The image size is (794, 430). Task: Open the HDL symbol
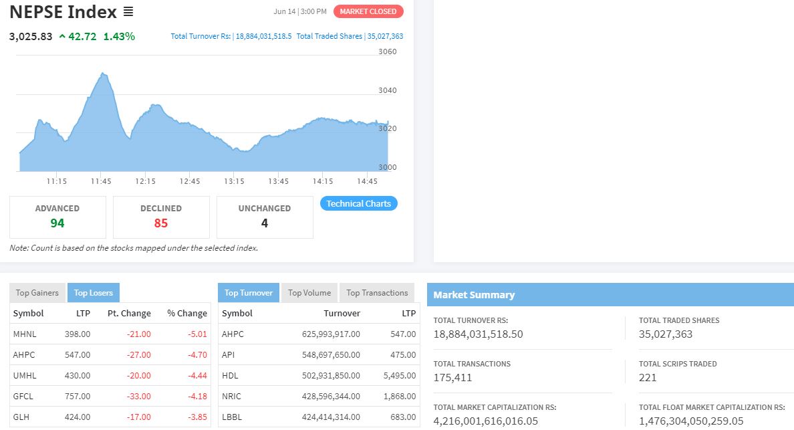tap(230, 376)
